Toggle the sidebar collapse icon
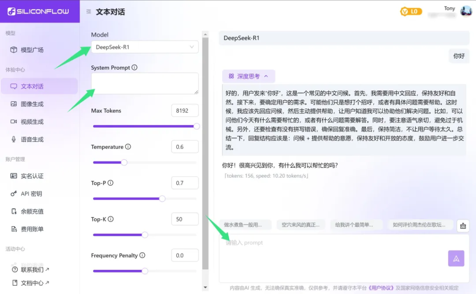Viewport: 476px width, 294px height. pyautogui.click(x=88, y=12)
